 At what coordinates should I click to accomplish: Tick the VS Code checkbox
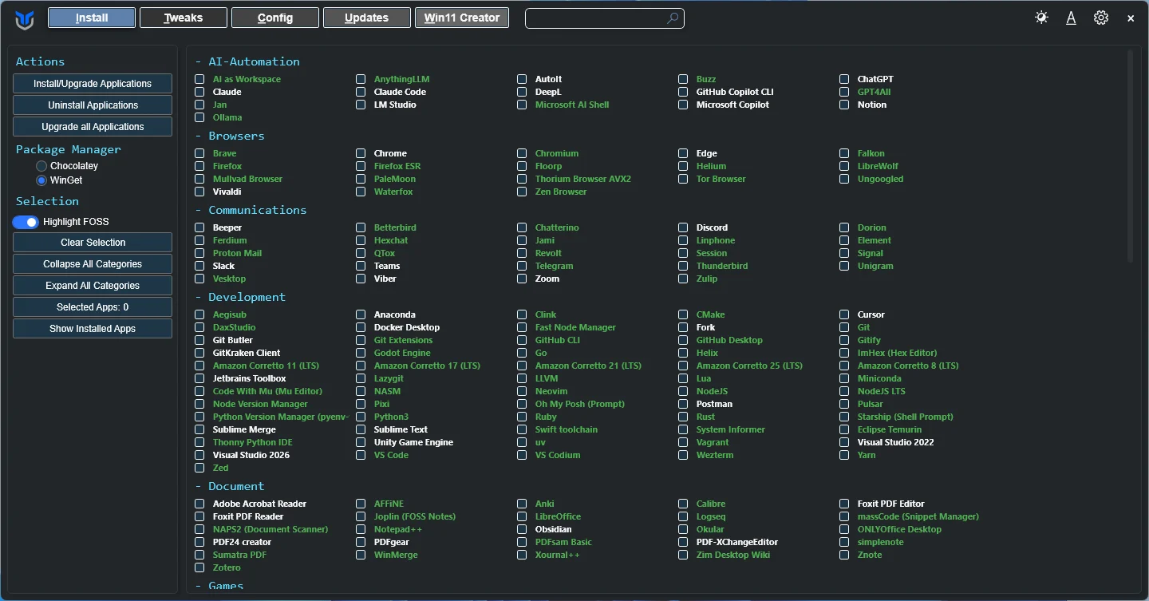361,455
